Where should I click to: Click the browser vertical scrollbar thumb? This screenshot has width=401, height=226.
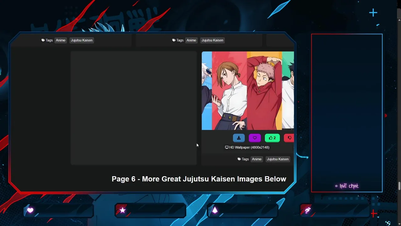[399, 186]
